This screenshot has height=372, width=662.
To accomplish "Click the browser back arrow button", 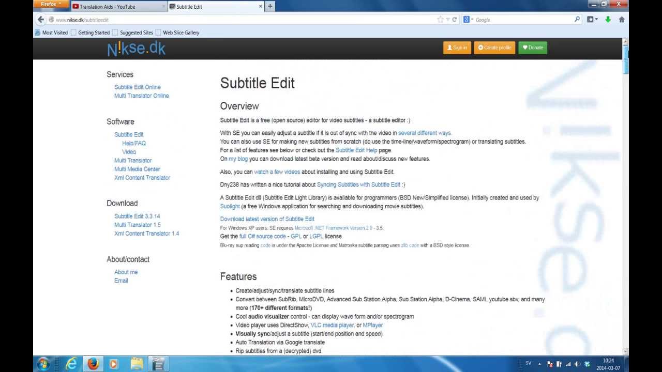I will click(x=41, y=20).
